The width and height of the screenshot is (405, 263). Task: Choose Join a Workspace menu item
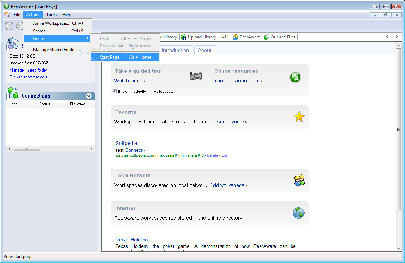click(58, 23)
